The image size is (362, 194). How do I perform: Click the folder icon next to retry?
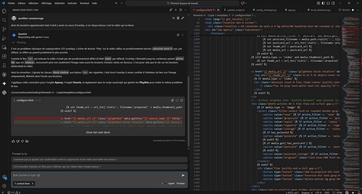[x=27, y=141]
